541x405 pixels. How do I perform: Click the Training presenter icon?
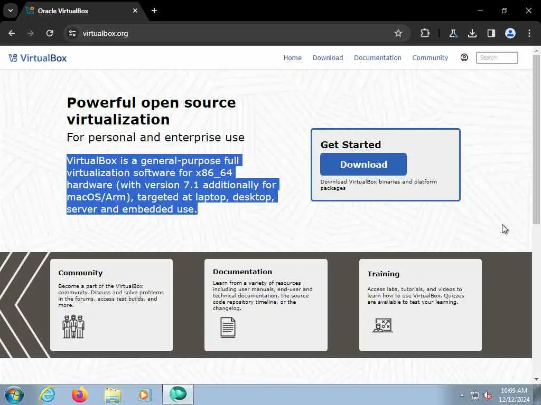point(383,325)
